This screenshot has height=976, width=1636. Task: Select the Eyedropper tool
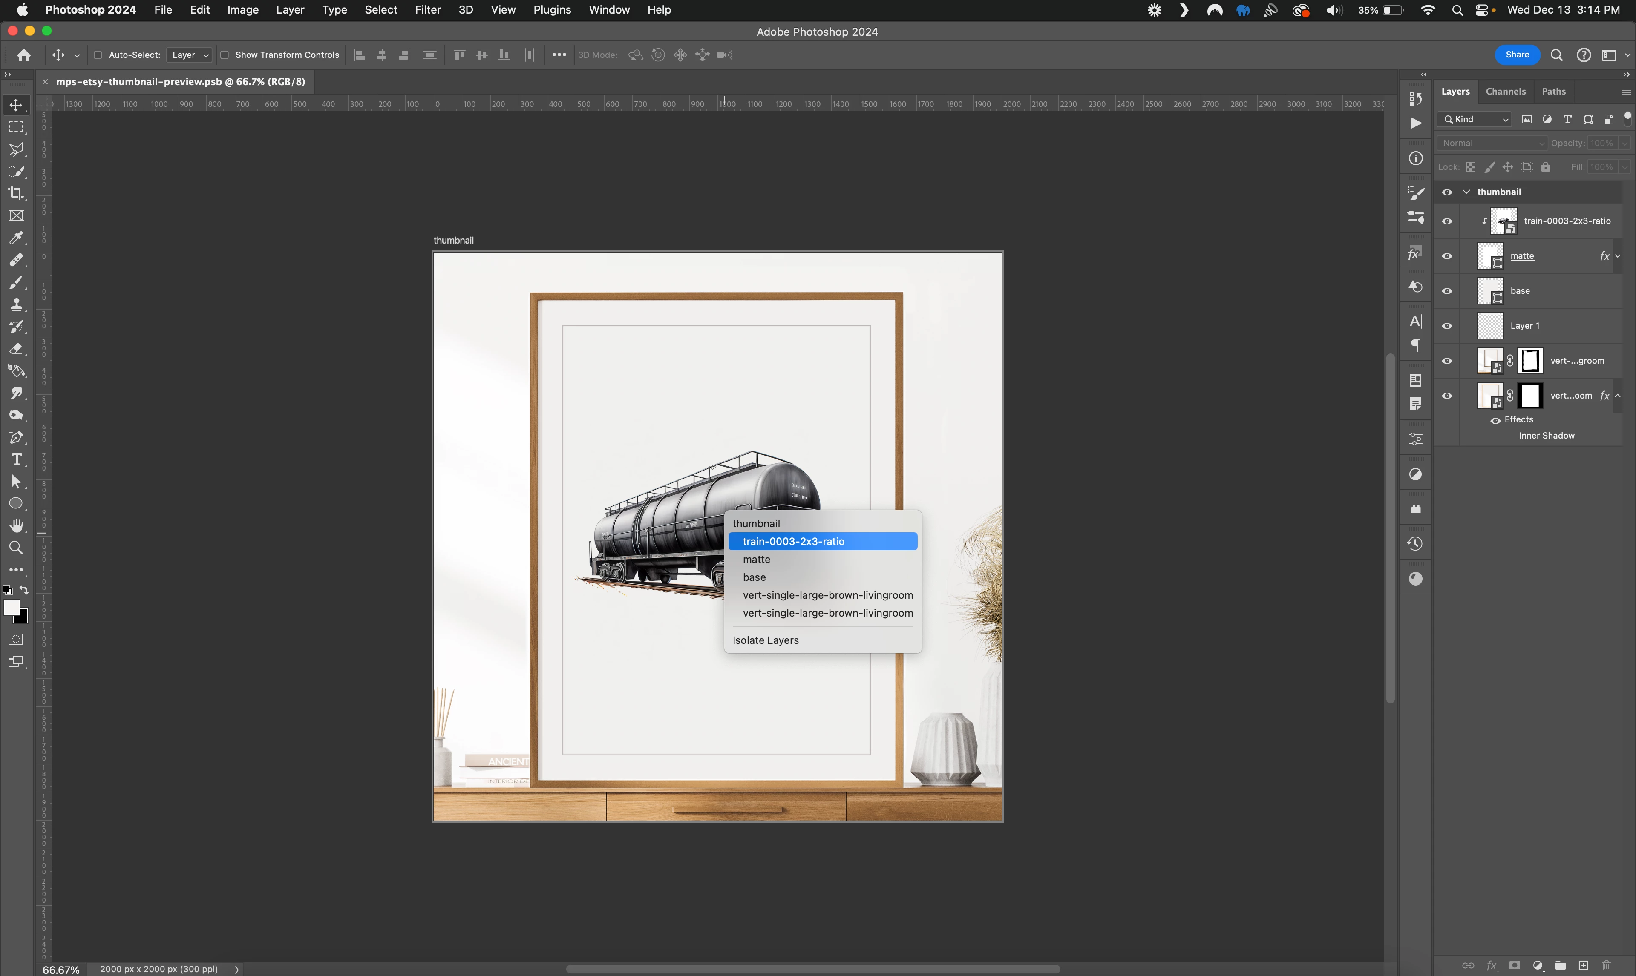pyautogui.click(x=17, y=238)
